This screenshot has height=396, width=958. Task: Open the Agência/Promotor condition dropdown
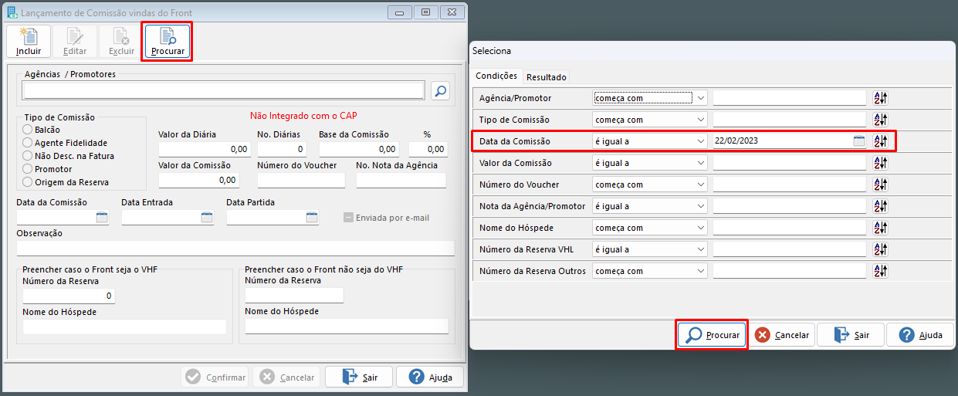649,98
